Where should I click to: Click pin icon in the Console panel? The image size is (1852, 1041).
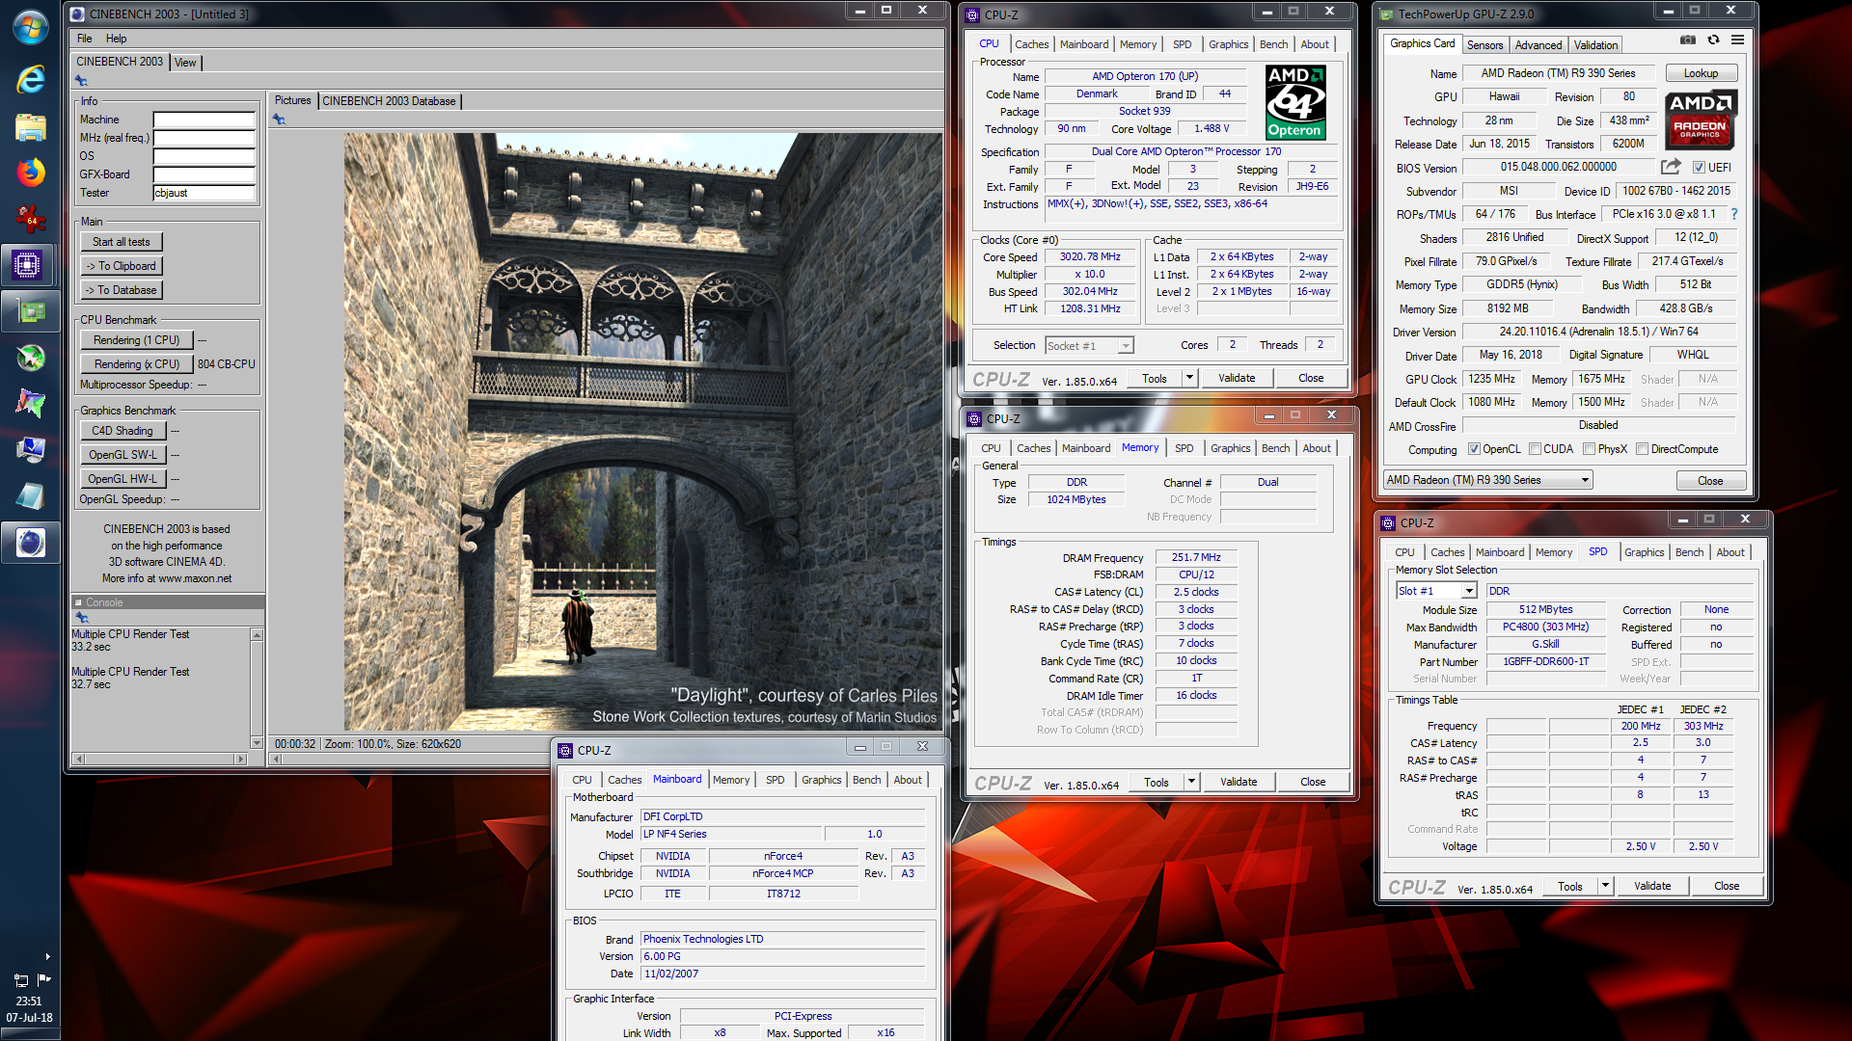(81, 617)
